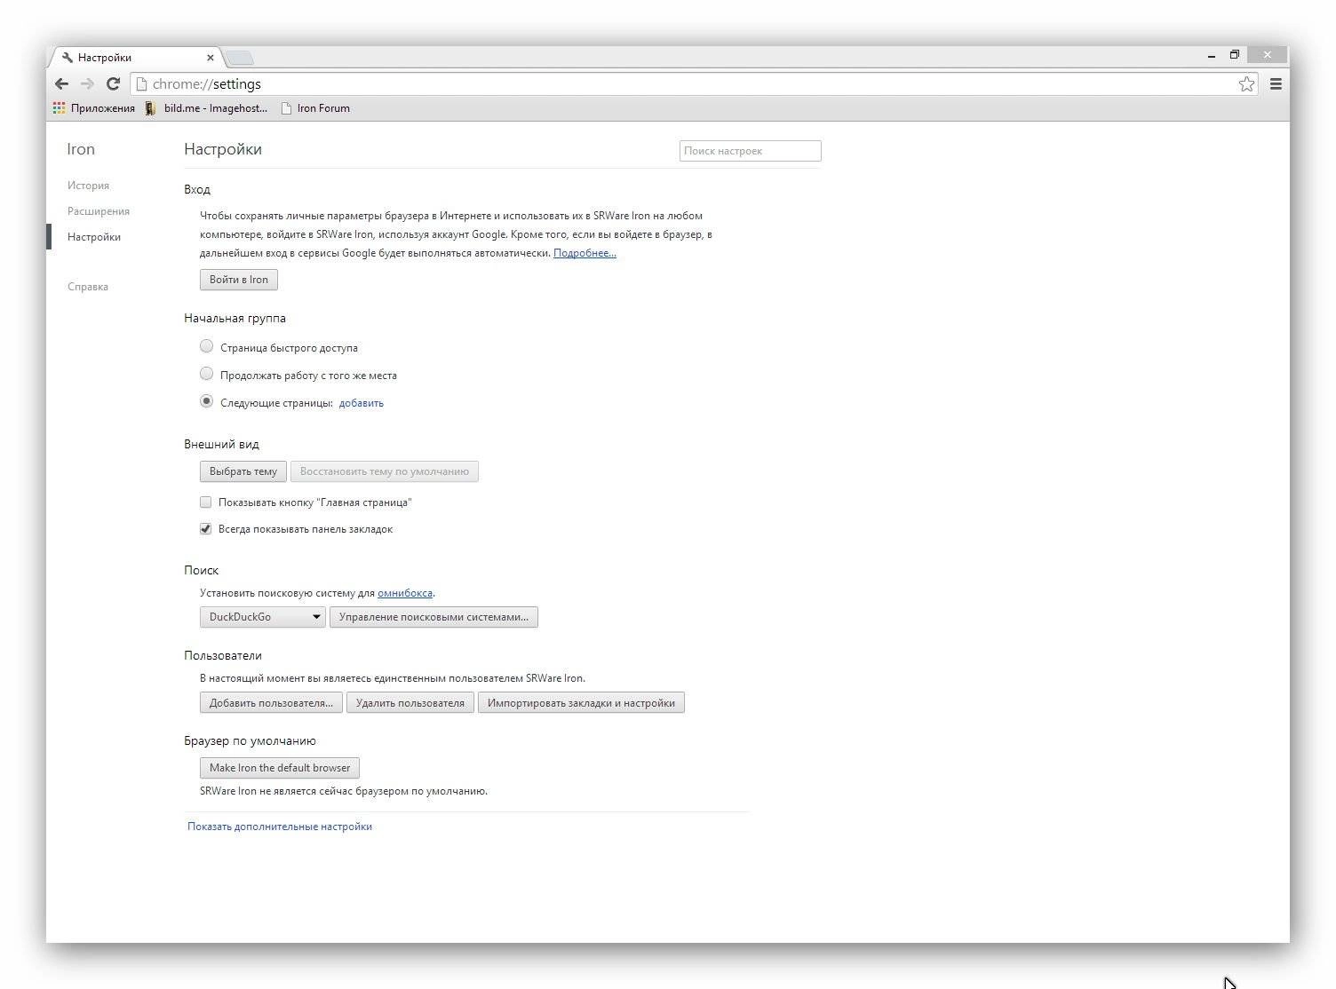1336x989 pixels.
Task: Click the добавить link
Action: pos(362,403)
